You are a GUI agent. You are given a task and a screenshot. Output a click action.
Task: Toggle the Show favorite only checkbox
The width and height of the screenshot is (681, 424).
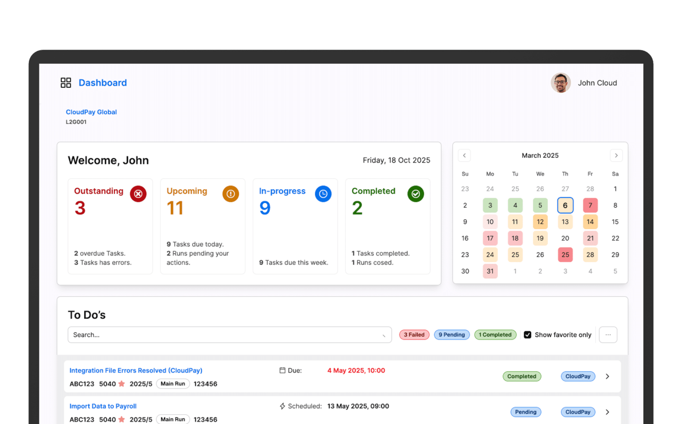pos(528,335)
